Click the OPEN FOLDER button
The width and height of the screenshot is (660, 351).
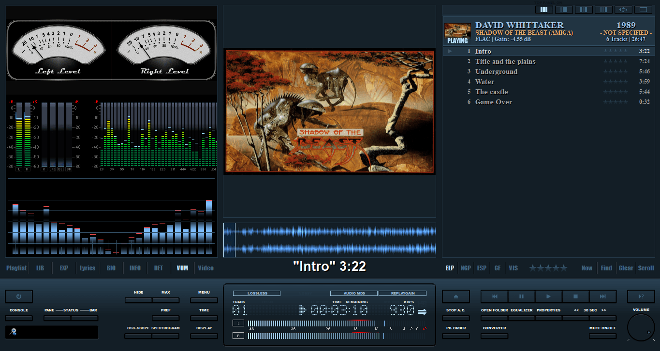pyautogui.click(x=494, y=318)
